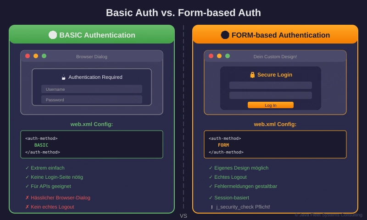Focus the Username input field
Viewport: 367px width, 220px height.
[x=92, y=89]
